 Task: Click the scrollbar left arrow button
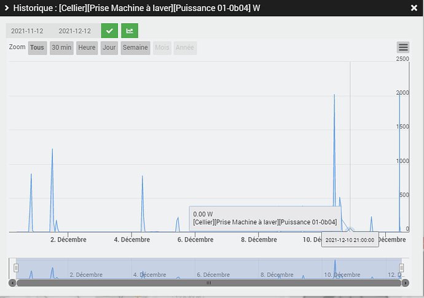point(12,283)
